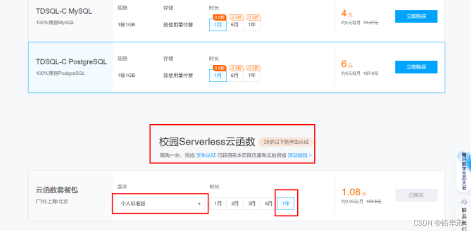
Task: Click 按使用量付费 in the MySQL row
Action: (x=178, y=25)
